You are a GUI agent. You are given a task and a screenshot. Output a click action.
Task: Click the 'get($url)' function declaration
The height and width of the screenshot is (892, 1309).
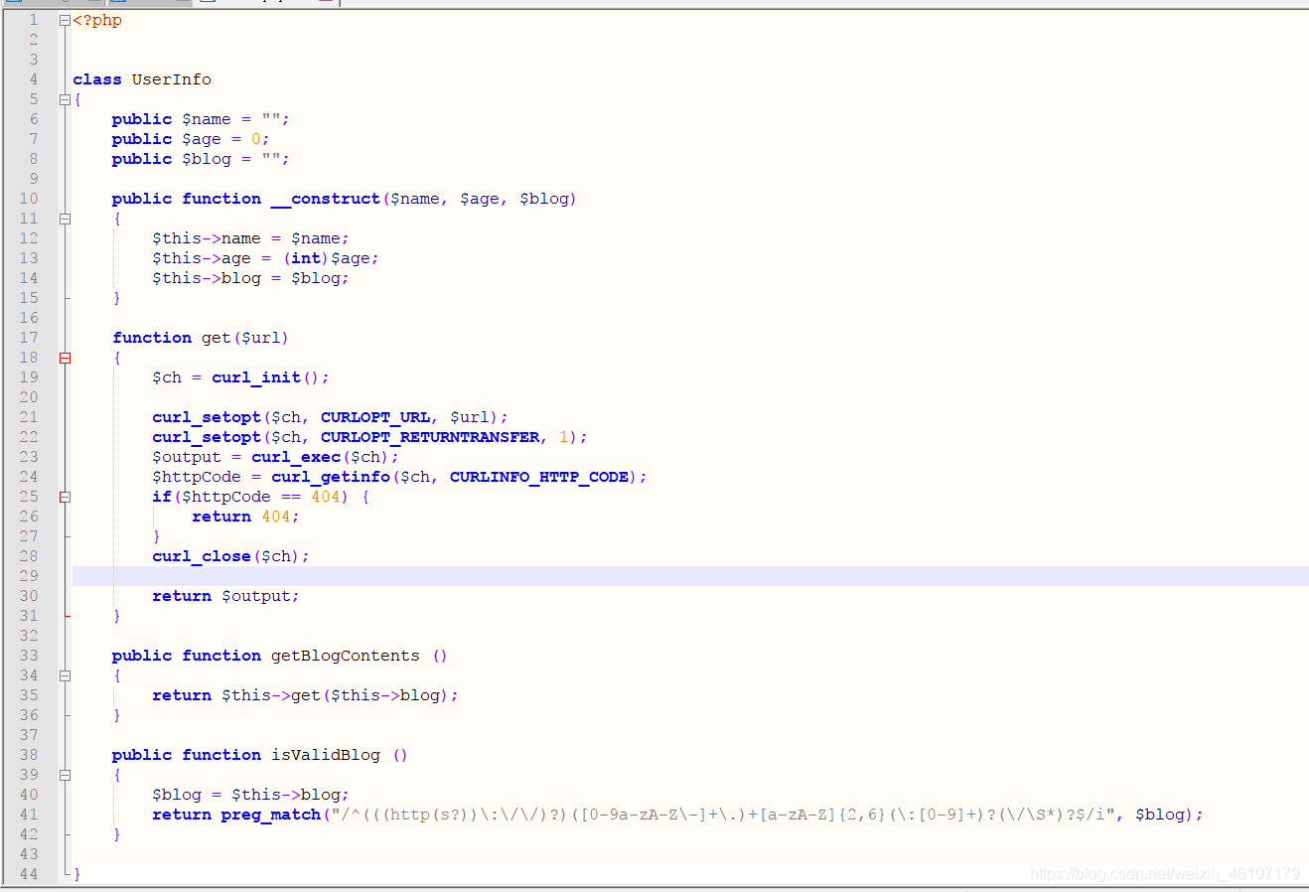pyautogui.click(x=201, y=338)
